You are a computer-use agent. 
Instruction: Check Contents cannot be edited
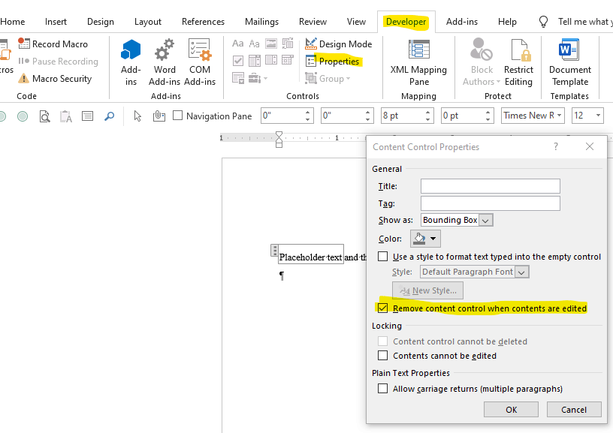coord(382,355)
